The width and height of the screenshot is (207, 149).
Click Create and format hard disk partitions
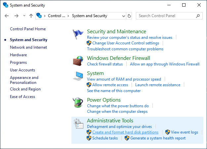(x=125, y=132)
